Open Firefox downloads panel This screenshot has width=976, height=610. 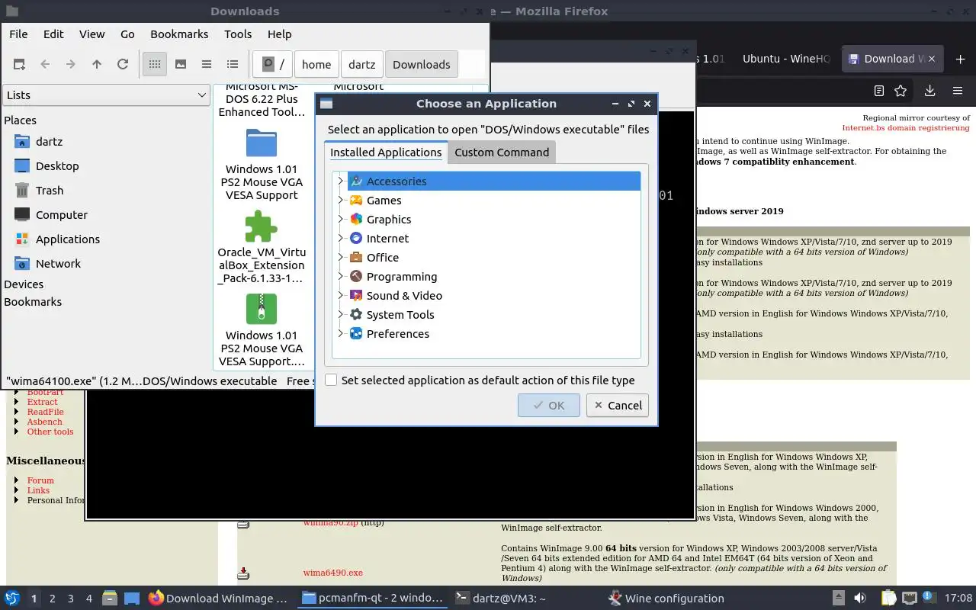929,91
